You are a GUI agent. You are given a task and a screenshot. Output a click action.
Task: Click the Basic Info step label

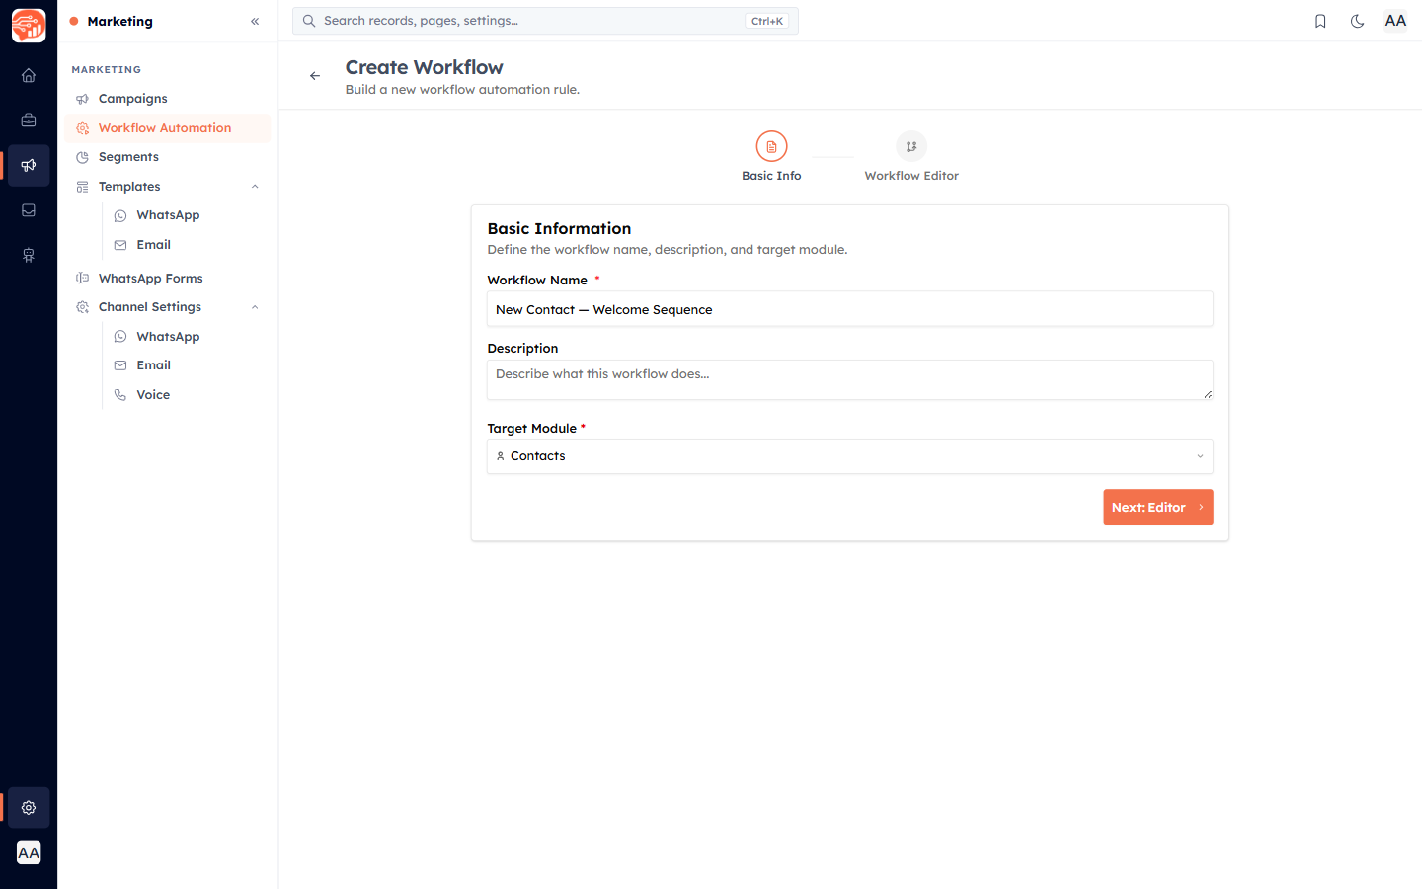771,176
